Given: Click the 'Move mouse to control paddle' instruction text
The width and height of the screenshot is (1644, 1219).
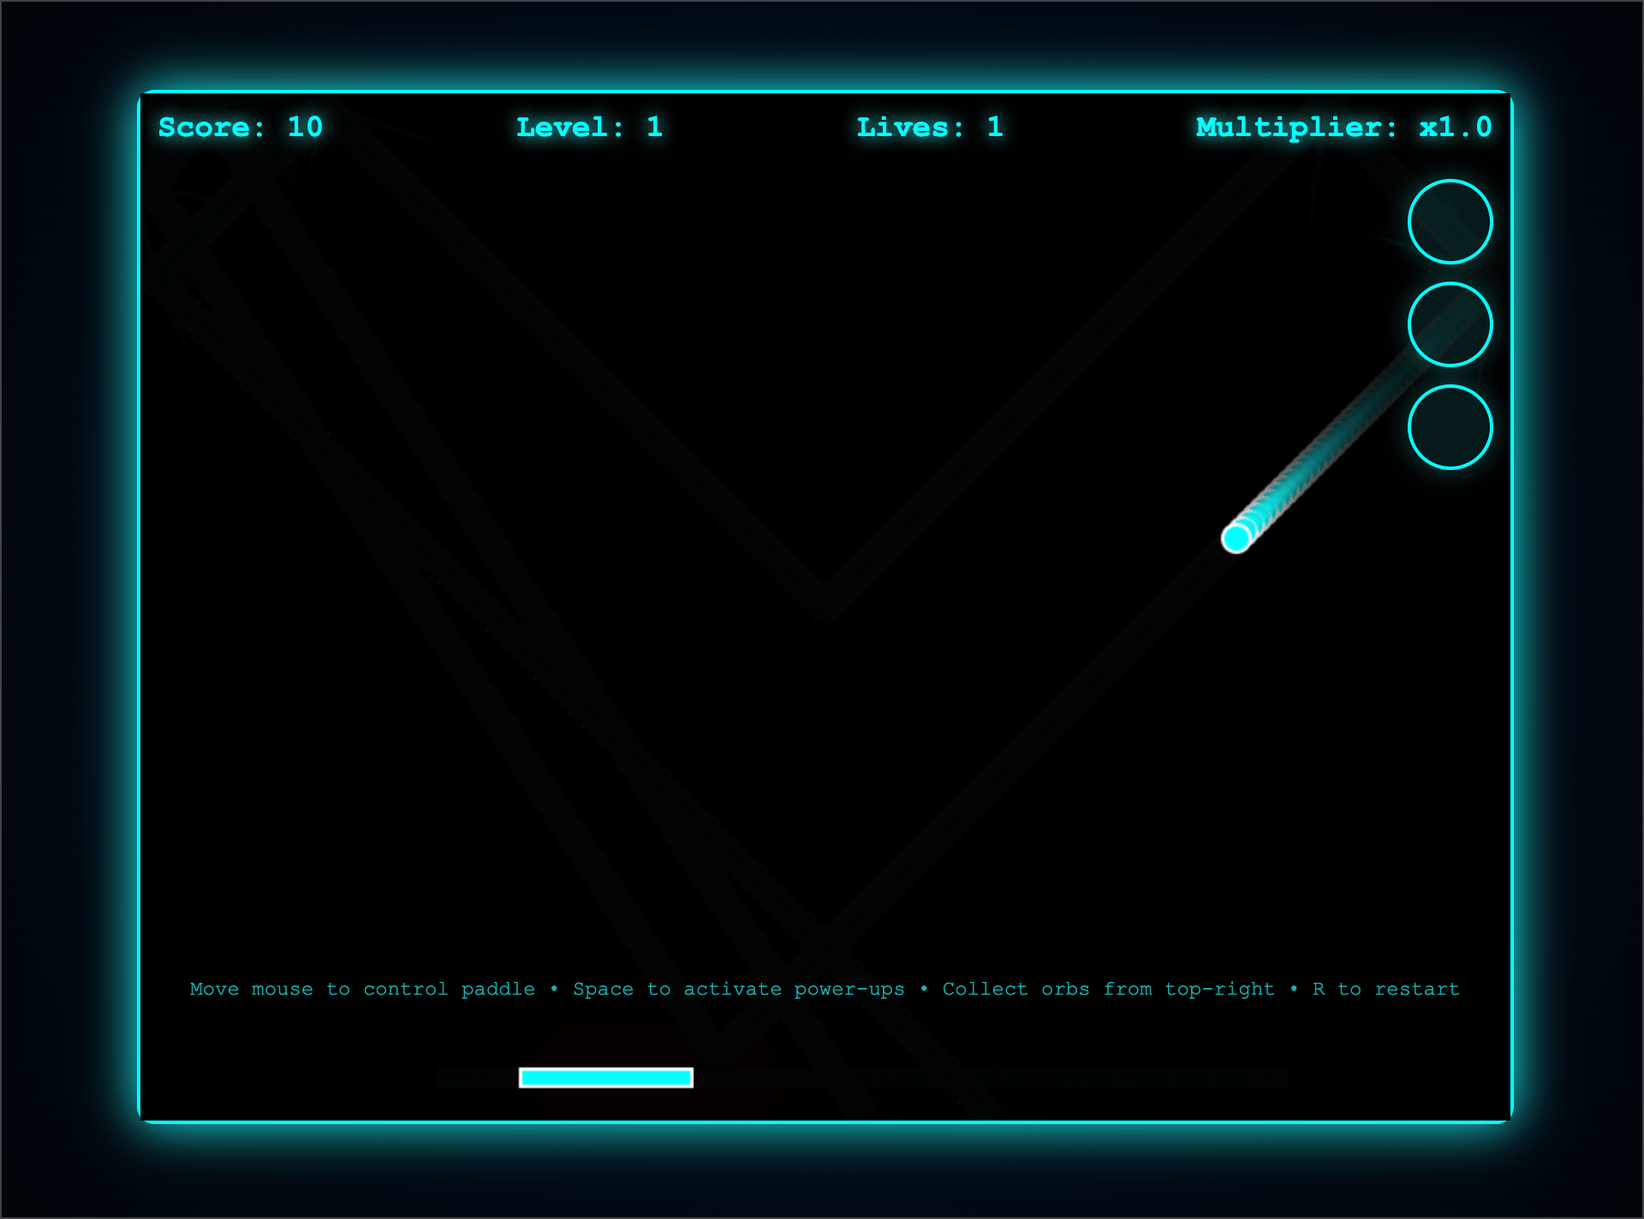Looking at the screenshot, I should (362, 989).
